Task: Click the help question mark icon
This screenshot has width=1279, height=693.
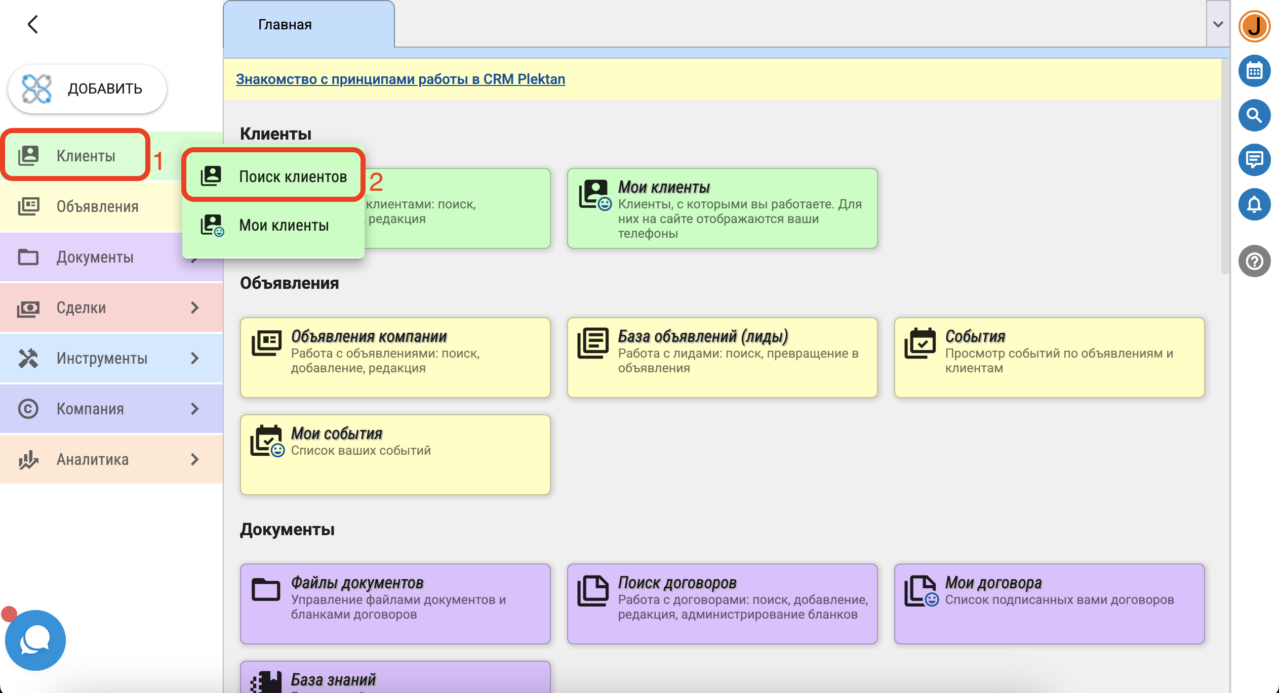Action: pos(1254,262)
